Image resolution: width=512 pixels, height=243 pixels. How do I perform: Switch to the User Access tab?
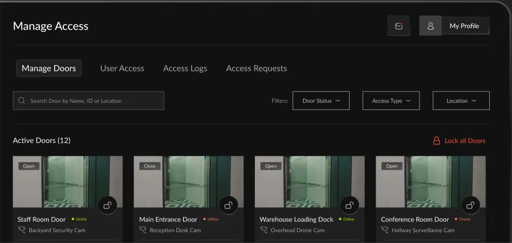tap(122, 68)
